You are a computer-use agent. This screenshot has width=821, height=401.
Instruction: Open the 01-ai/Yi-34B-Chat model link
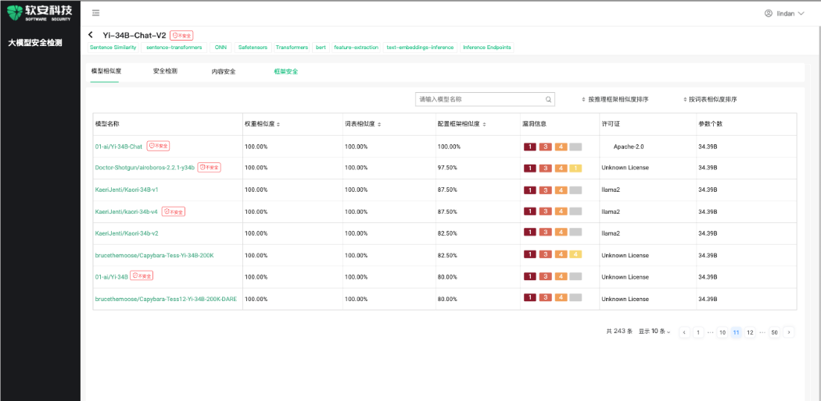pyautogui.click(x=118, y=147)
